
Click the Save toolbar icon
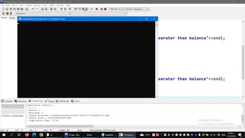[11, 9]
